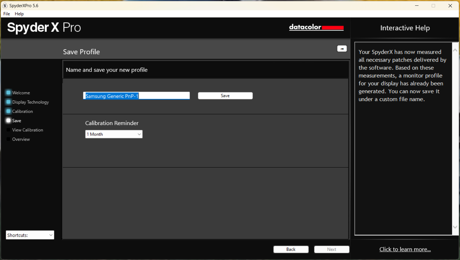Click the profile name input field
460x260 pixels.
click(x=137, y=96)
